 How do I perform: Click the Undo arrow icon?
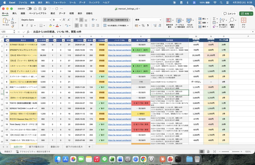click(50, 9)
